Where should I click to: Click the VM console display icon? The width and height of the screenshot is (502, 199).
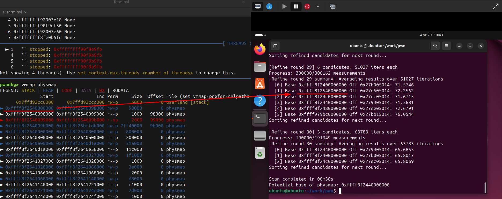click(x=258, y=6)
